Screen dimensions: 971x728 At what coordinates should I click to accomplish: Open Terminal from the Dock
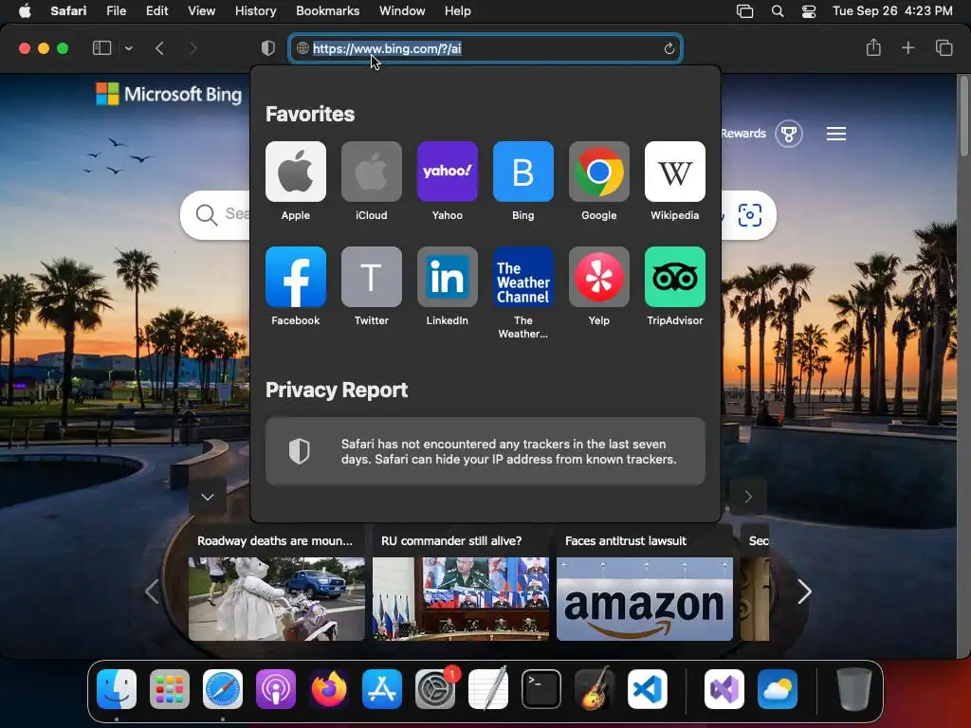pos(541,689)
